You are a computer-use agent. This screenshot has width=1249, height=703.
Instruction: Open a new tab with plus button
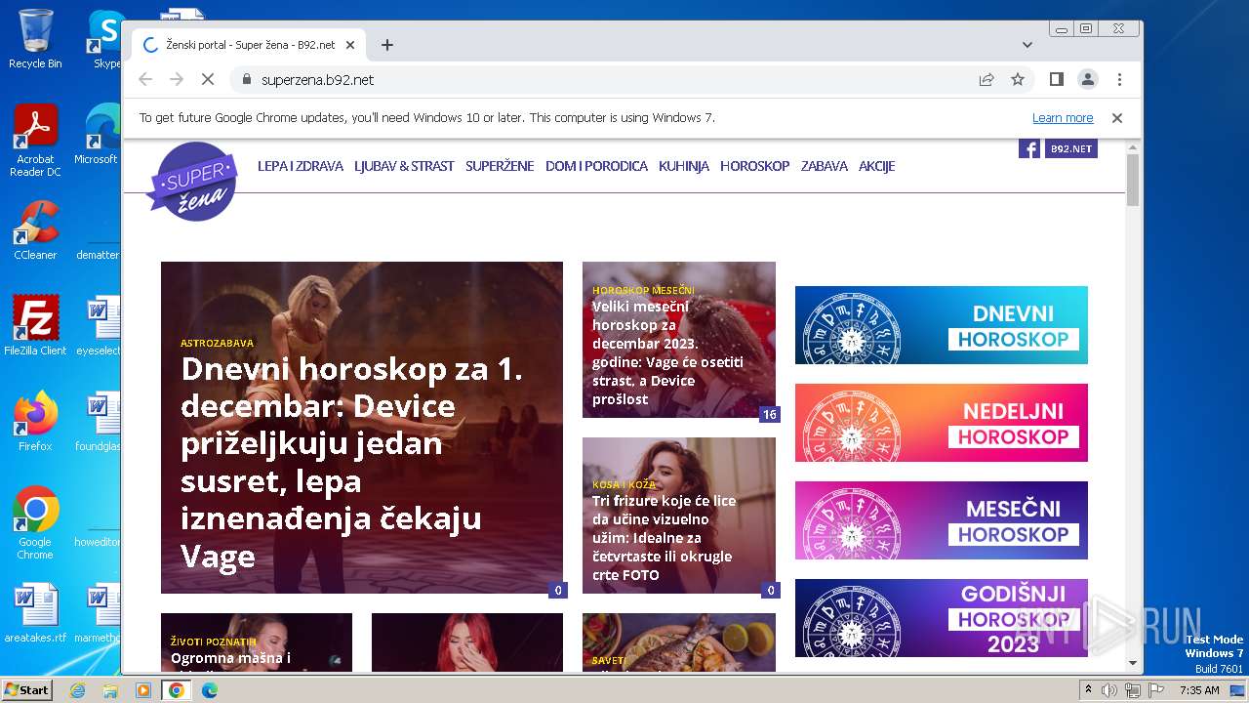(x=387, y=45)
